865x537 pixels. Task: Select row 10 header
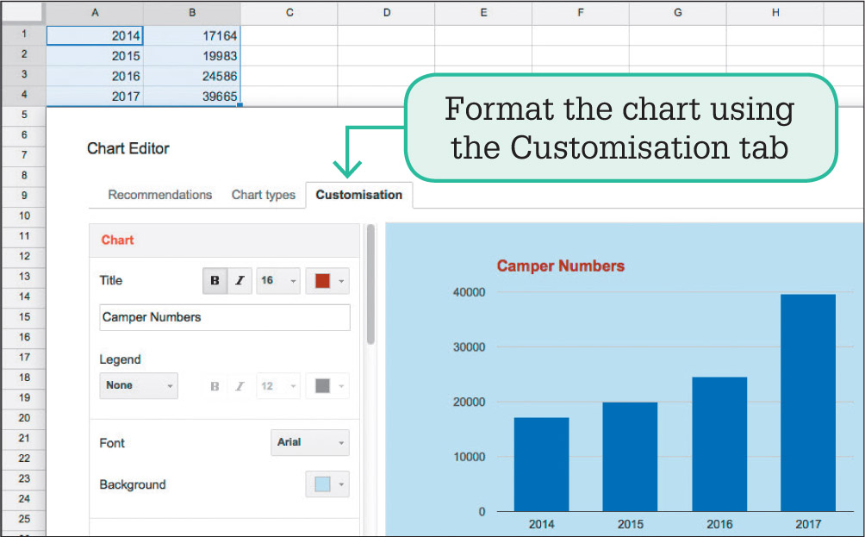(x=24, y=215)
